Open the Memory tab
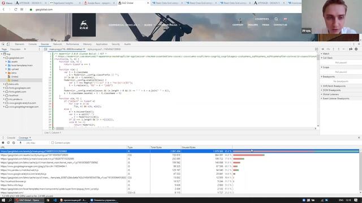Screen dimensions: 362x203 pos(87,44)
